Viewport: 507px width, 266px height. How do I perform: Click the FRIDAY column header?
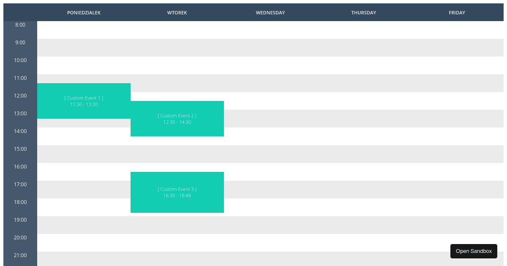point(457,12)
